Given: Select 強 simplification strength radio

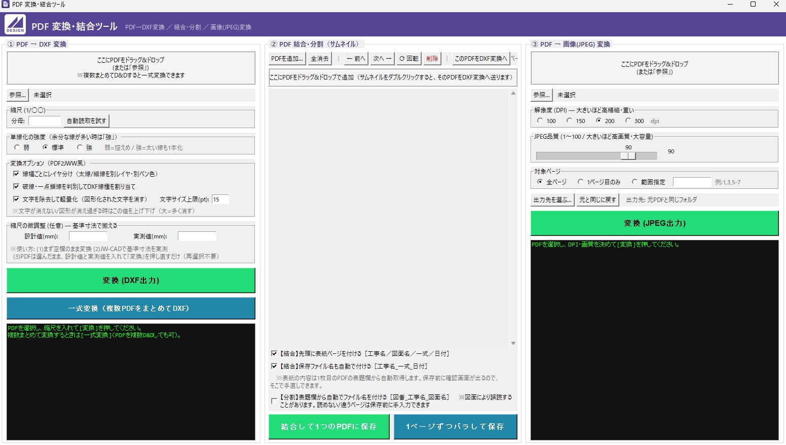Looking at the screenshot, I should coord(80,147).
